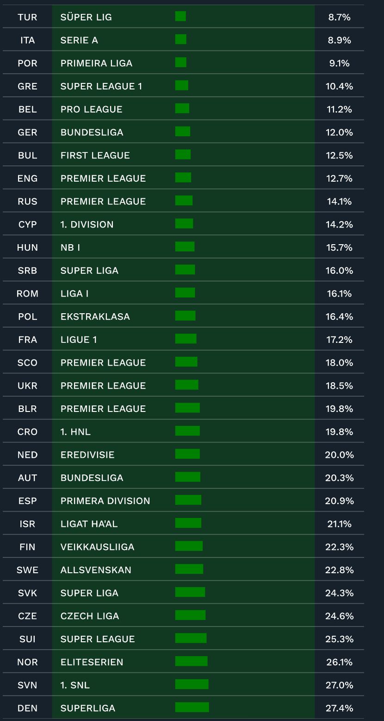Click the green bar for First League

(x=183, y=155)
